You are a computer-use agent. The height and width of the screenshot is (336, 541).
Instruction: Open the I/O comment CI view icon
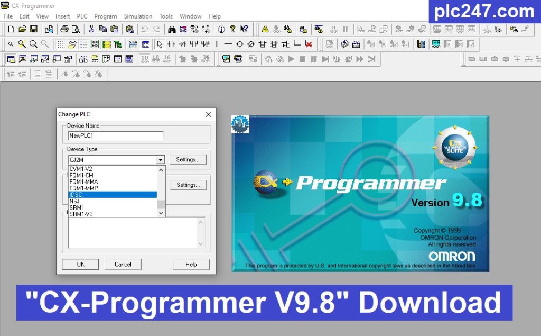145,44
